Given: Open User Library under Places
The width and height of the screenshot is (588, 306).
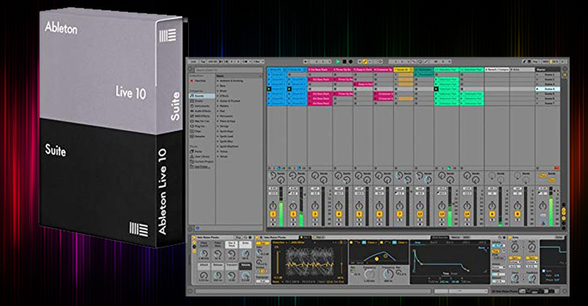Looking at the screenshot, I should pos(202,157).
